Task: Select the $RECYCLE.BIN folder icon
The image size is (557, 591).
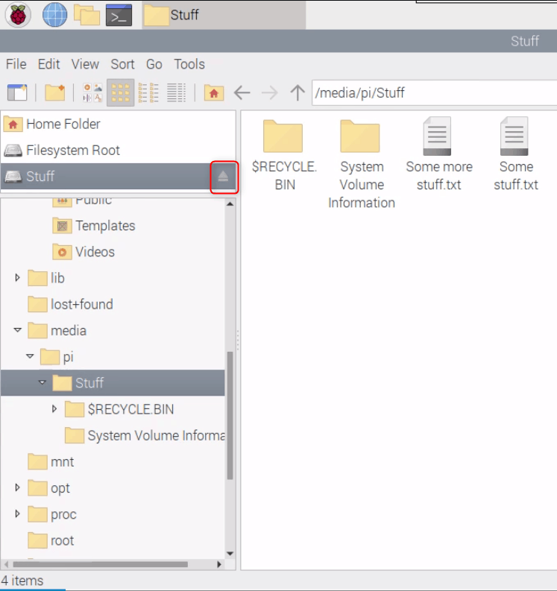Action: (284, 155)
